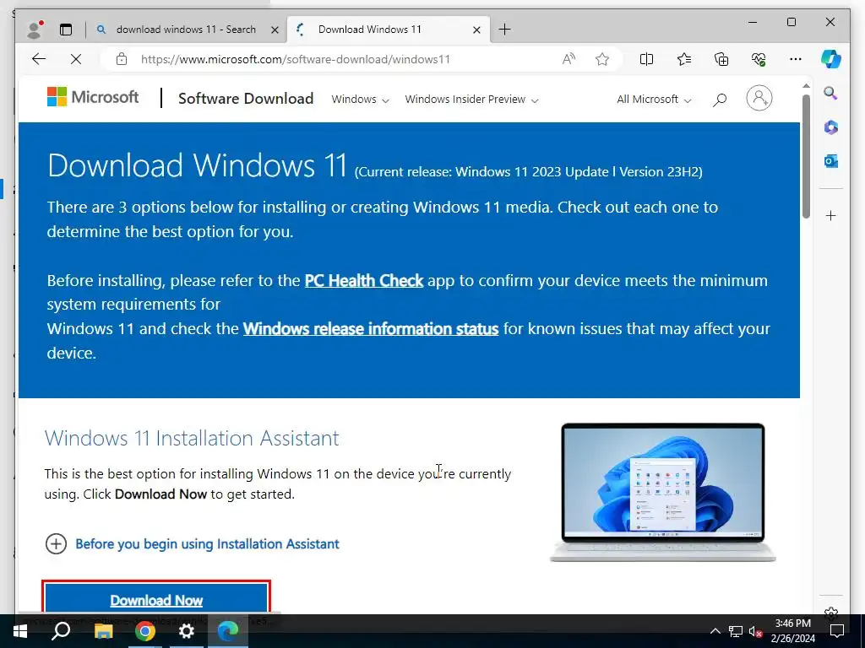Close the download windows 11 Search tab
The image size is (865, 648).
point(275,30)
